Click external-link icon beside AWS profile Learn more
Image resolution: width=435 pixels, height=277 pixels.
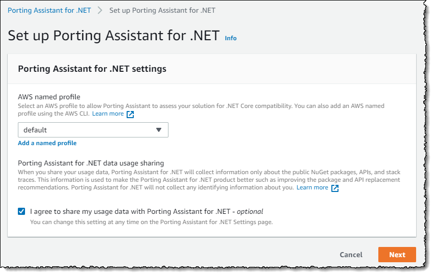(130, 114)
